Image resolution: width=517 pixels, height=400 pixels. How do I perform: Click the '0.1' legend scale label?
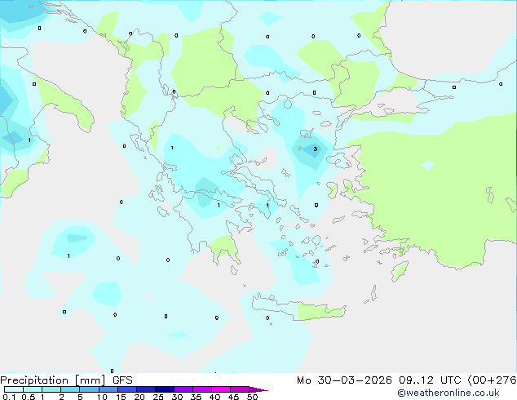[x=9, y=397]
